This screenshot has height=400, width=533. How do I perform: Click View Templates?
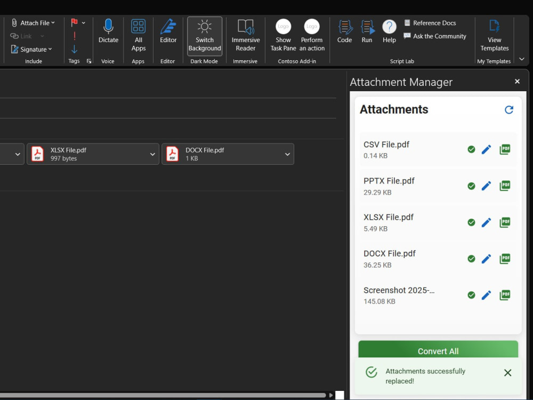[494, 35]
